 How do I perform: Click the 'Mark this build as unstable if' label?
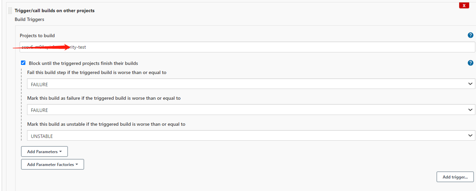[106, 124]
